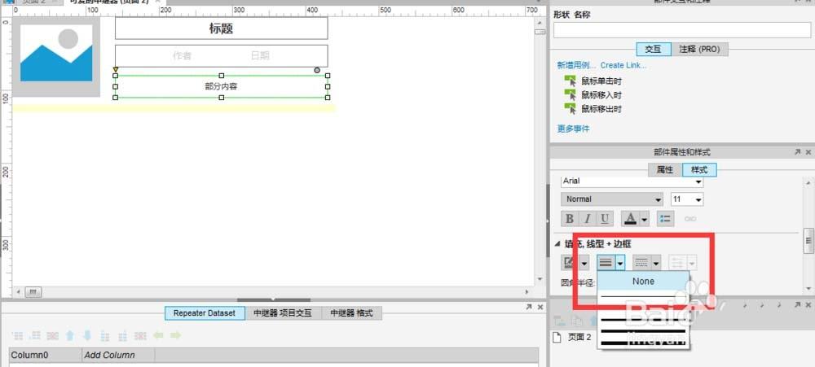Toggle bold text formatting
Viewport: 815px width, 367px height.
click(569, 219)
